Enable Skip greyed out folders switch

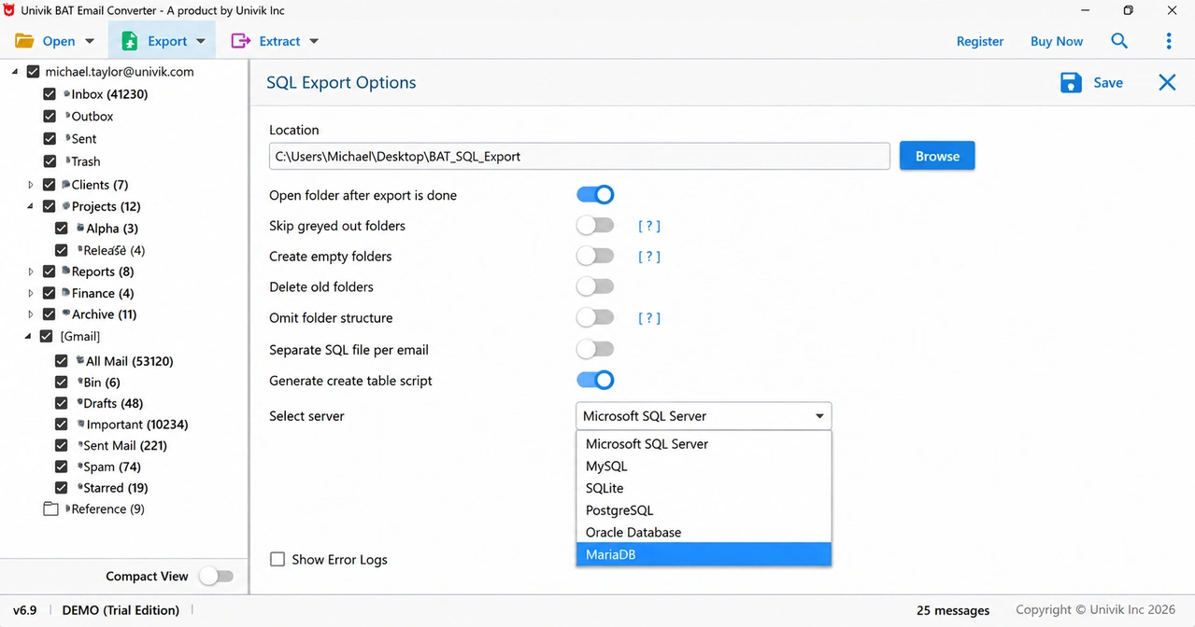tap(595, 226)
